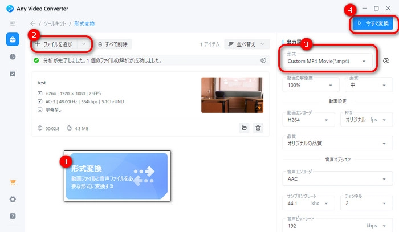Image resolution: width=399 pixels, height=232 pixels.
Task: Click the 音声オプション section heading
Action: pos(337,160)
